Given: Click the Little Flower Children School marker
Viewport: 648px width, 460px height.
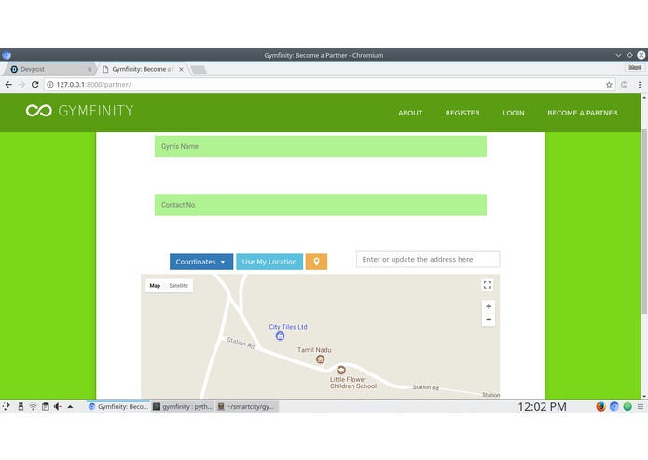Looking at the screenshot, I should click(x=341, y=370).
